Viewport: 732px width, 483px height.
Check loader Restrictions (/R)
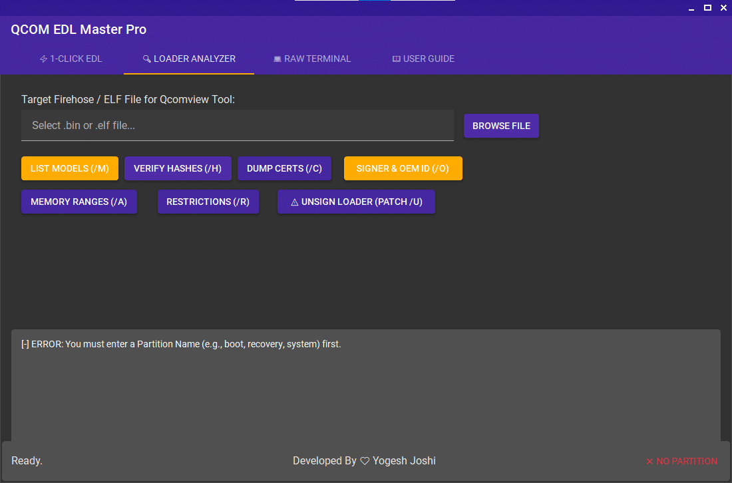pos(208,202)
